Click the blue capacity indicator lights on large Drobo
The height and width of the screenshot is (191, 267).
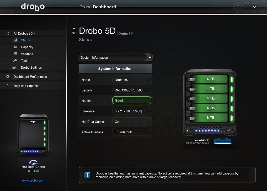tap(207, 131)
